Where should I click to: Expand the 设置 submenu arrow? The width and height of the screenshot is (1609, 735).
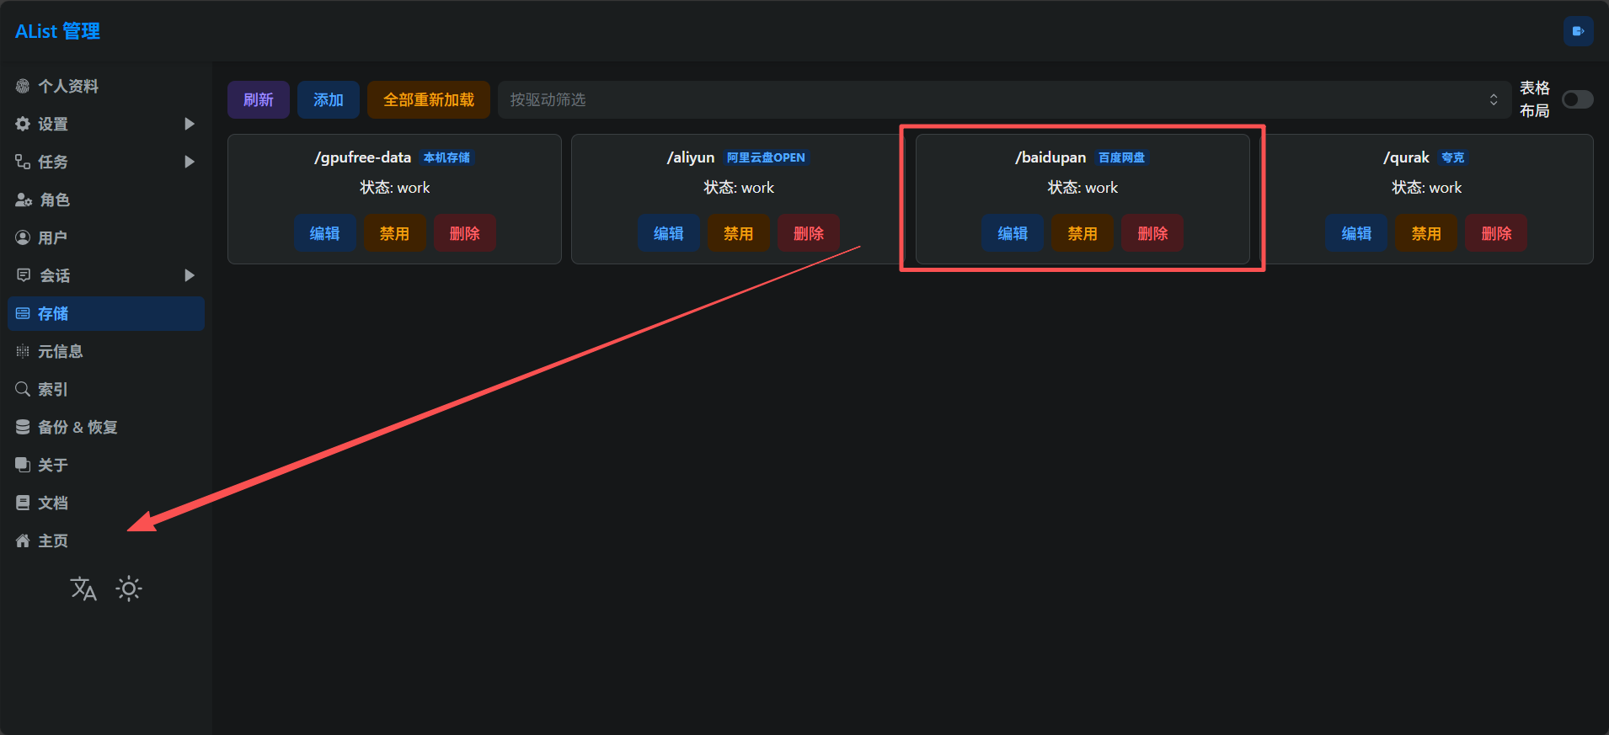(190, 125)
